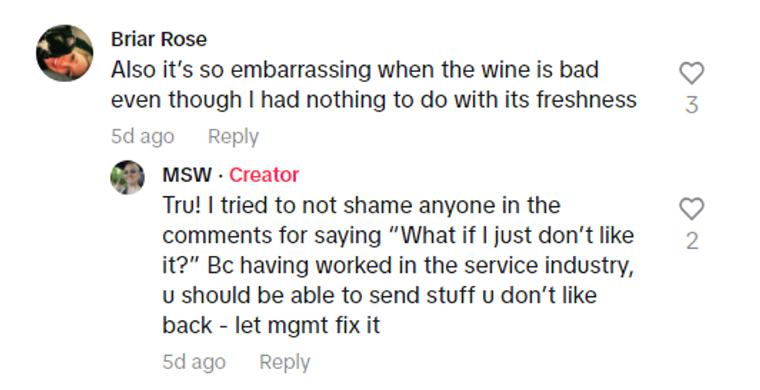The image size is (760, 390).
Task: Click the pink Creator badge
Action: point(264,175)
